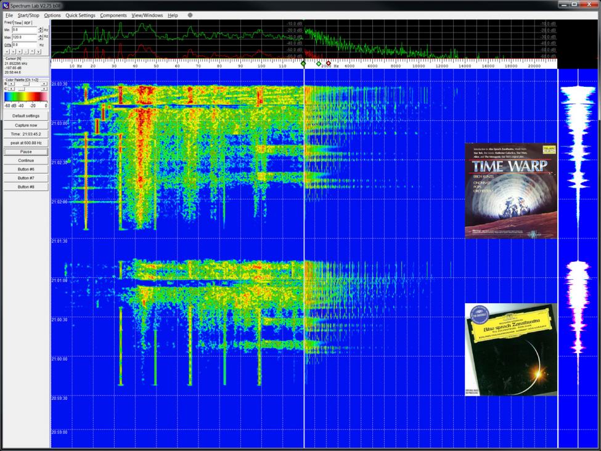Decrease the Max frequency with spinner down arrow
The image size is (601, 451).
[41, 39]
